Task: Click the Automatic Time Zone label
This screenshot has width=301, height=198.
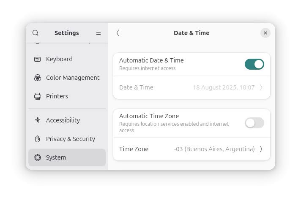Action: click(149, 116)
